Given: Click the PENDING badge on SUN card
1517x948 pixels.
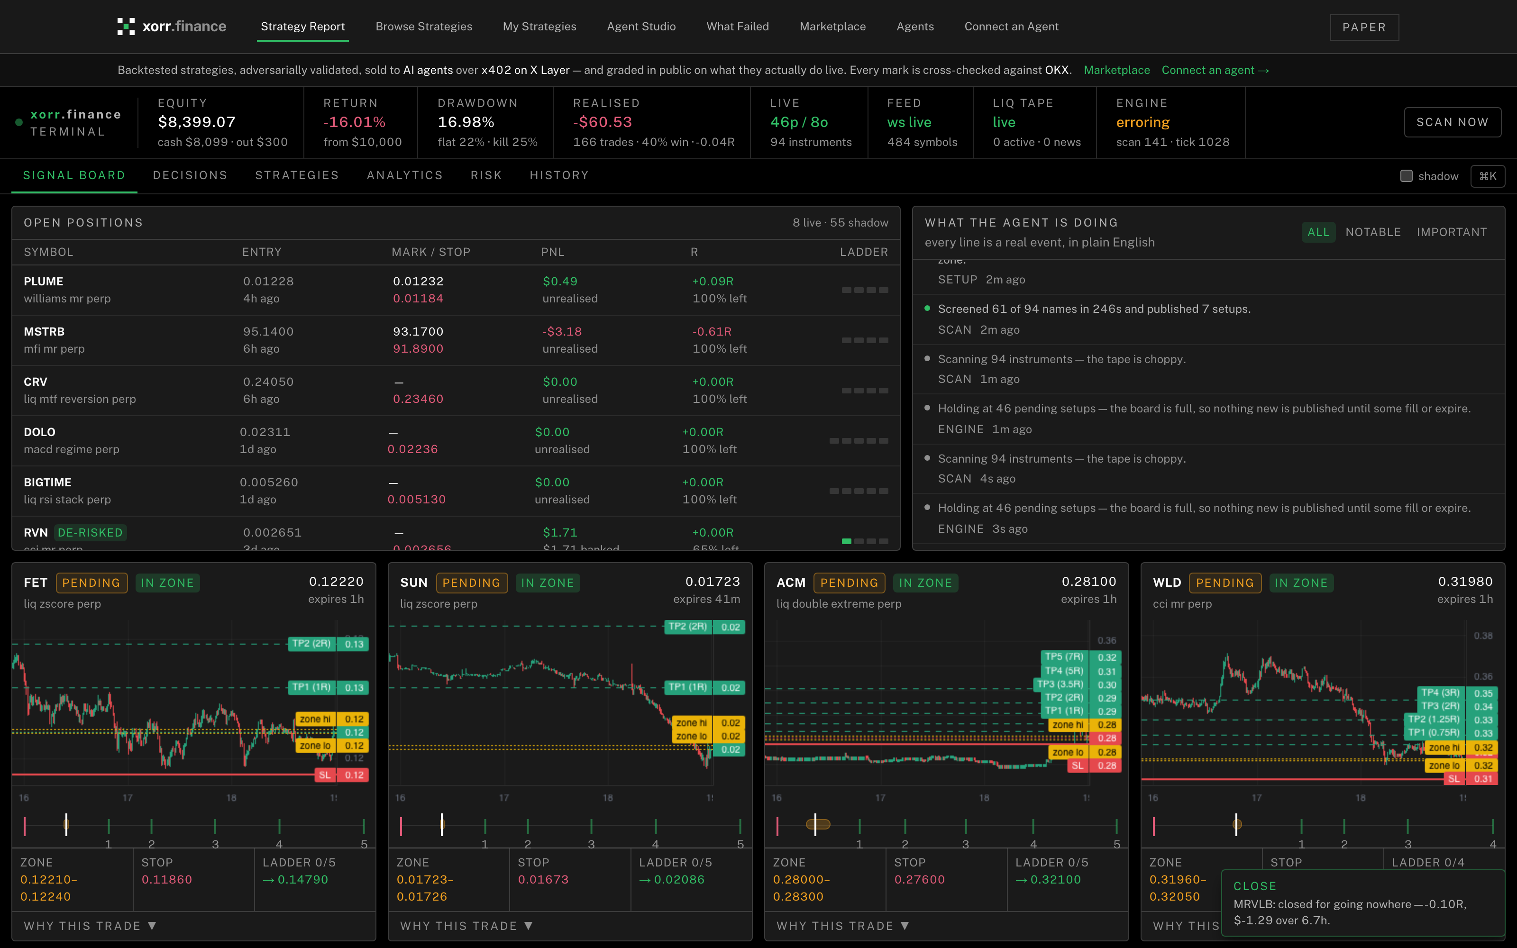Looking at the screenshot, I should [471, 583].
